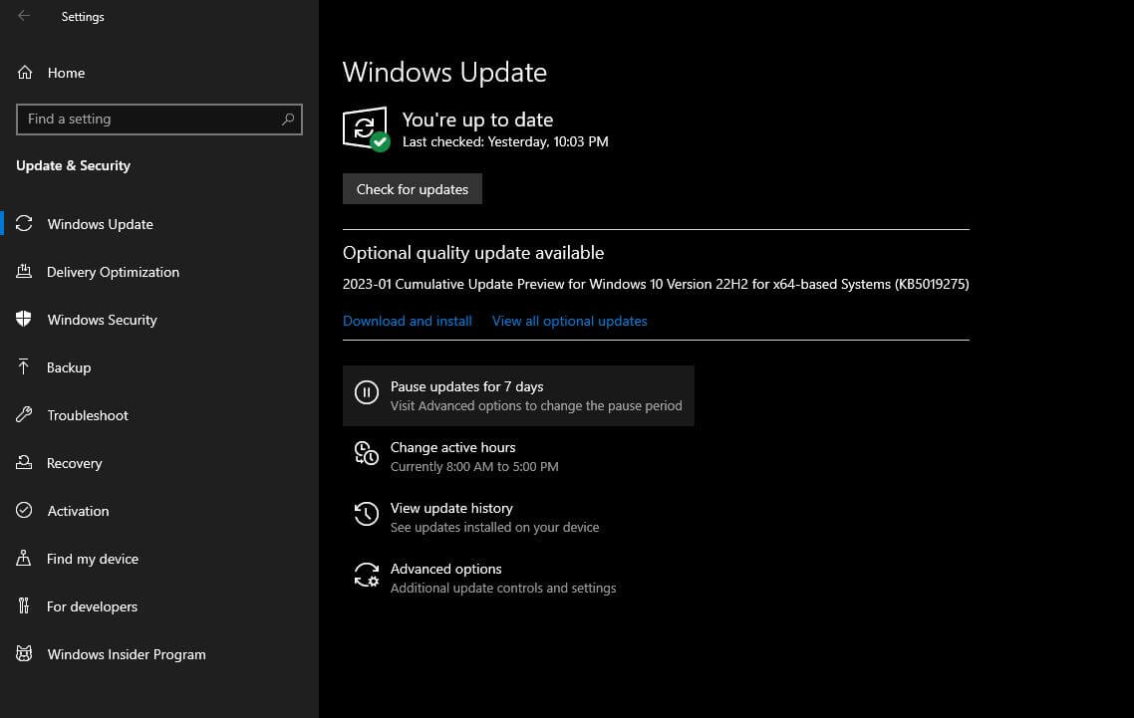The height and width of the screenshot is (718, 1134).
Task: Click the Recovery icon
Action: (24, 462)
